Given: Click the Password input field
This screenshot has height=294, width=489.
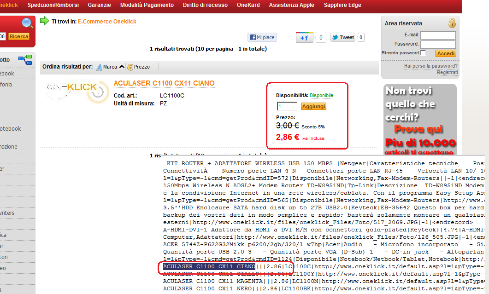Looking at the screenshot, I should coord(438,44).
